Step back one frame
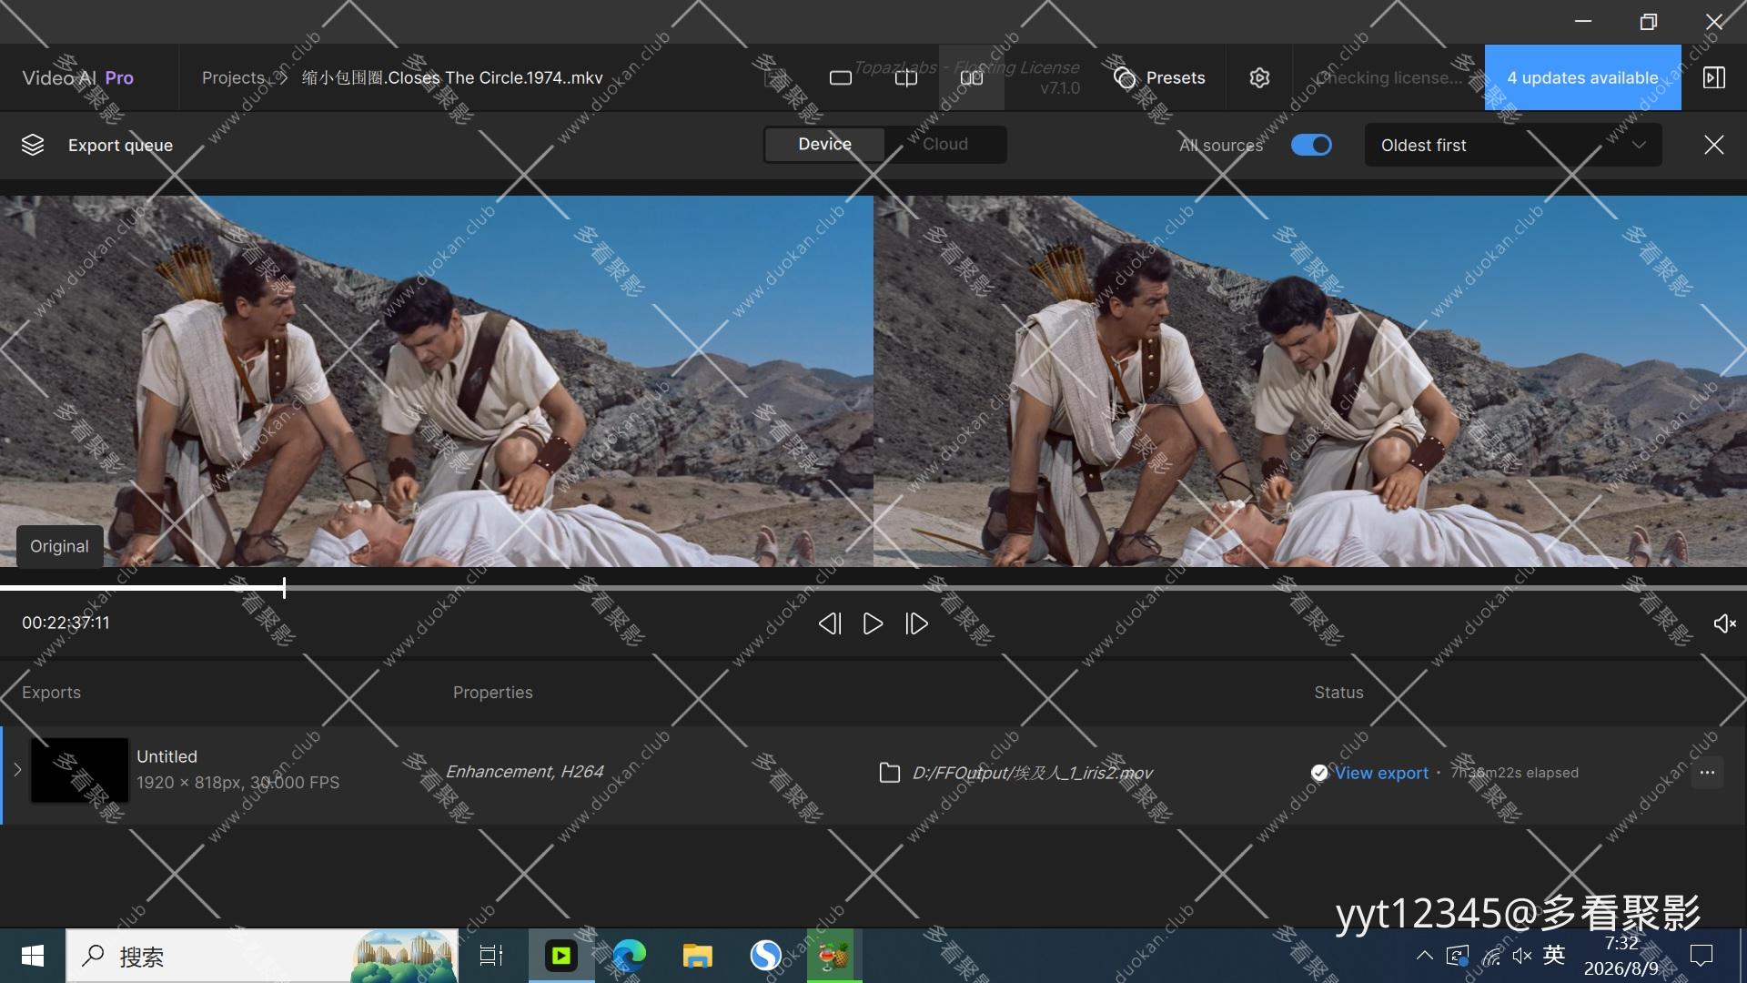Viewport: 1747px width, 983px height. (x=829, y=623)
